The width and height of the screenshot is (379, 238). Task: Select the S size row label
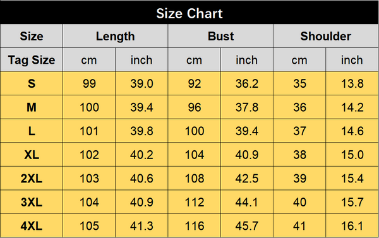32,83
